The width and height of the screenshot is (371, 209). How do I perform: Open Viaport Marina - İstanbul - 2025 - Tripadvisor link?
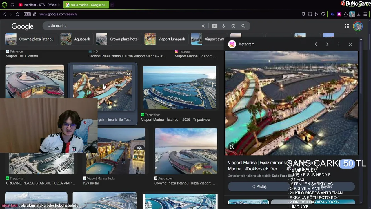point(176,120)
